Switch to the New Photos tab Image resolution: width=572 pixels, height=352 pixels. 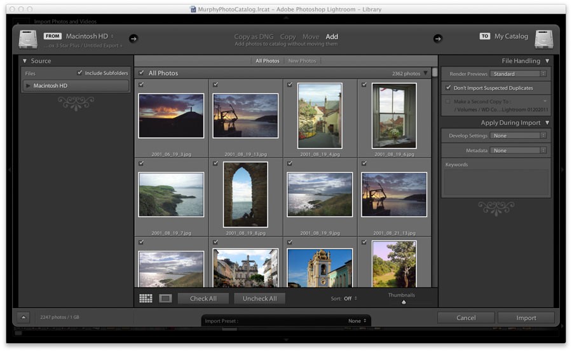pos(302,61)
